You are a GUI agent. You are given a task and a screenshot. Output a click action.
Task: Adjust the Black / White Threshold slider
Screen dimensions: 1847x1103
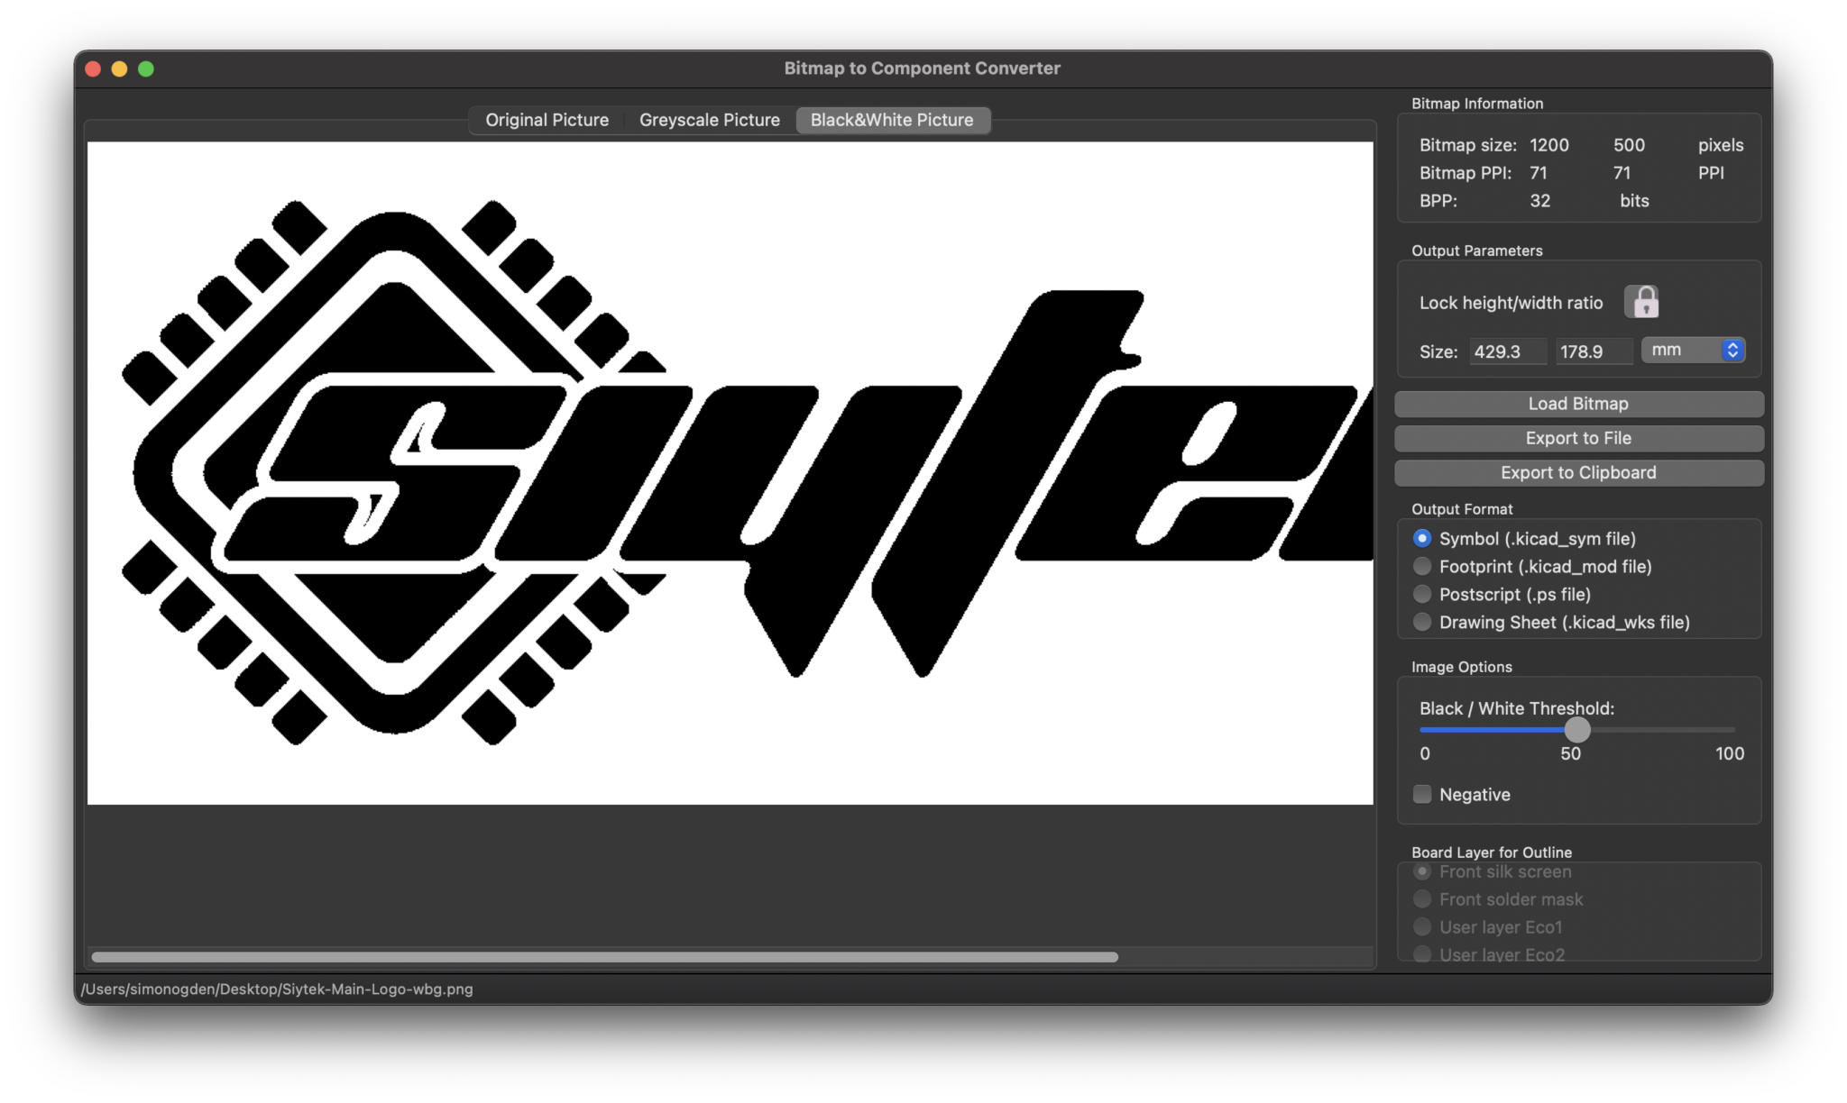tap(1577, 730)
